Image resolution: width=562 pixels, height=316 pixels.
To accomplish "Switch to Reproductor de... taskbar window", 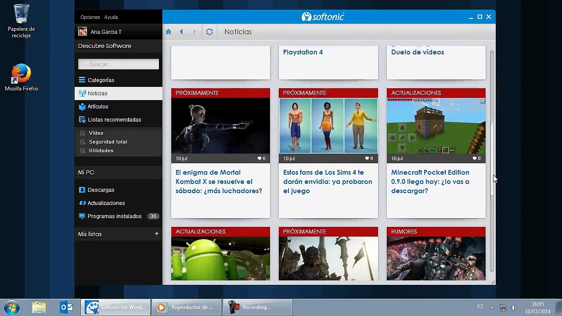I will tap(187, 307).
